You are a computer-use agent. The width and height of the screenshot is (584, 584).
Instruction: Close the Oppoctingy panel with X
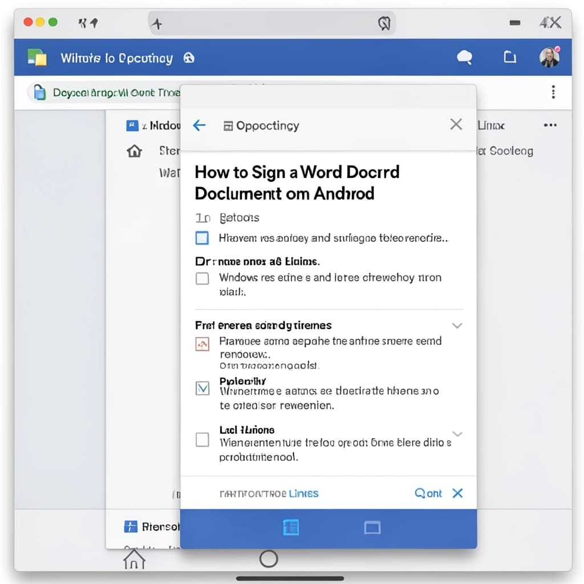pos(456,124)
